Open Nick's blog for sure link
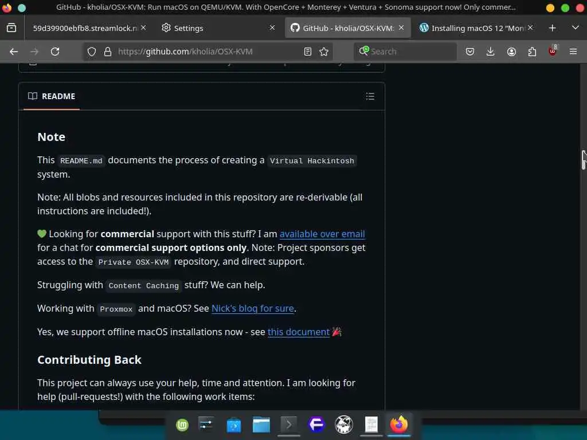The image size is (587, 440). pos(253,308)
